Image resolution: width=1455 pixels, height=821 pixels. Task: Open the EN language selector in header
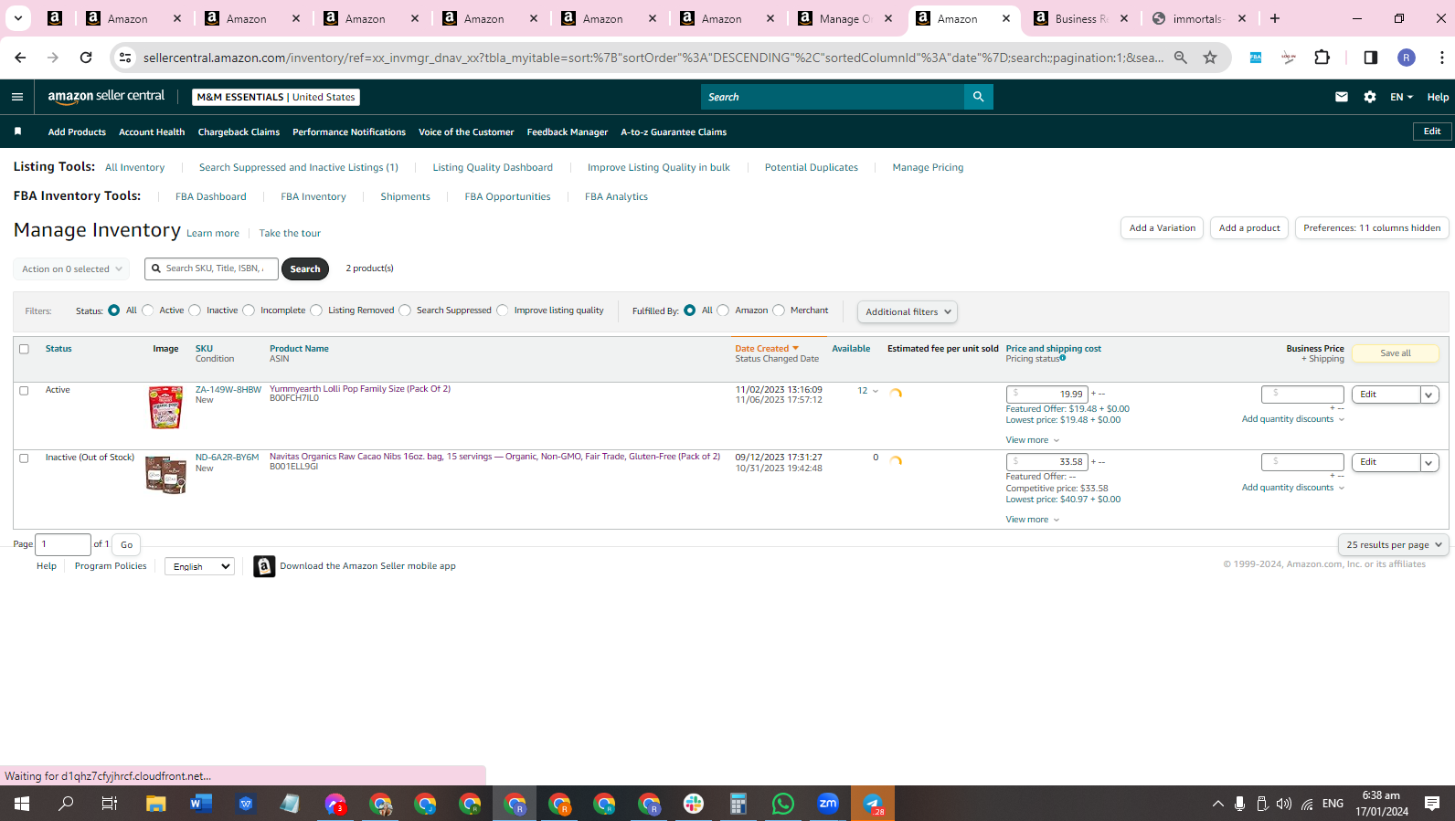[1401, 97]
